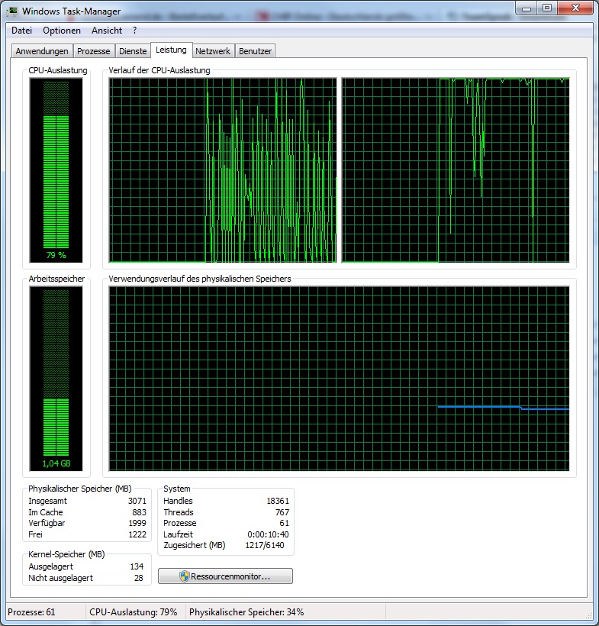The height and width of the screenshot is (626, 599).
Task: Click the Kernel-Speicher (MB) group label
Action: coord(66,554)
